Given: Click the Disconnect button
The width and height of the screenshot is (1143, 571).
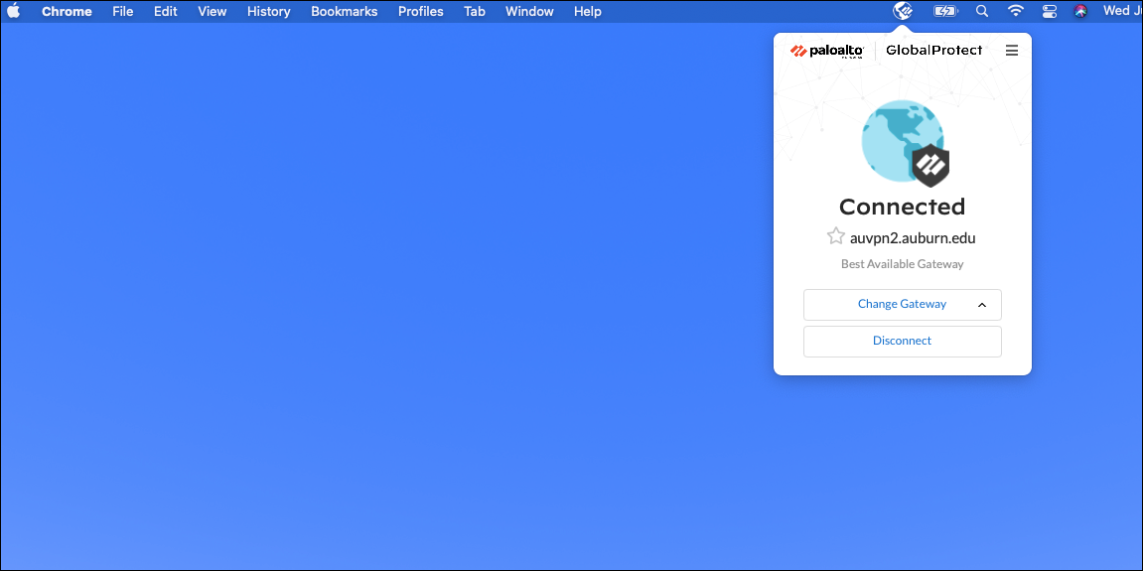Looking at the screenshot, I should (903, 342).
